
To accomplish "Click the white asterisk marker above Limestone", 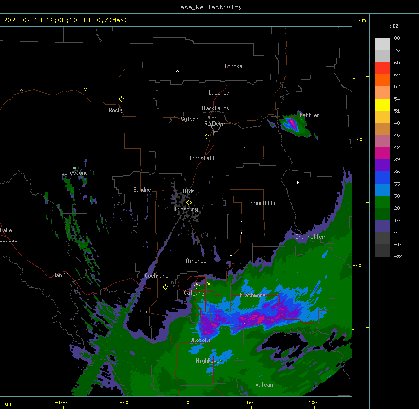I will click(x=74, y=168).
